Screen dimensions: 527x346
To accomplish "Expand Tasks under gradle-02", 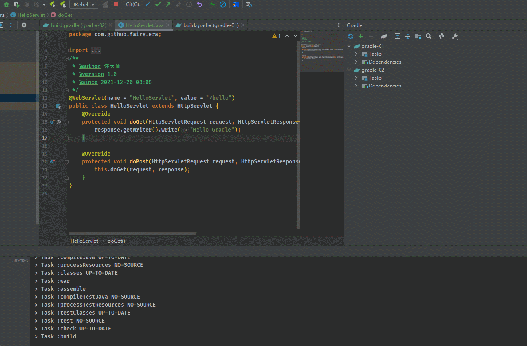I will coord(356,78).
